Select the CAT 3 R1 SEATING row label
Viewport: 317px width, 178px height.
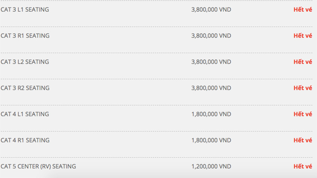pos(25,36)
